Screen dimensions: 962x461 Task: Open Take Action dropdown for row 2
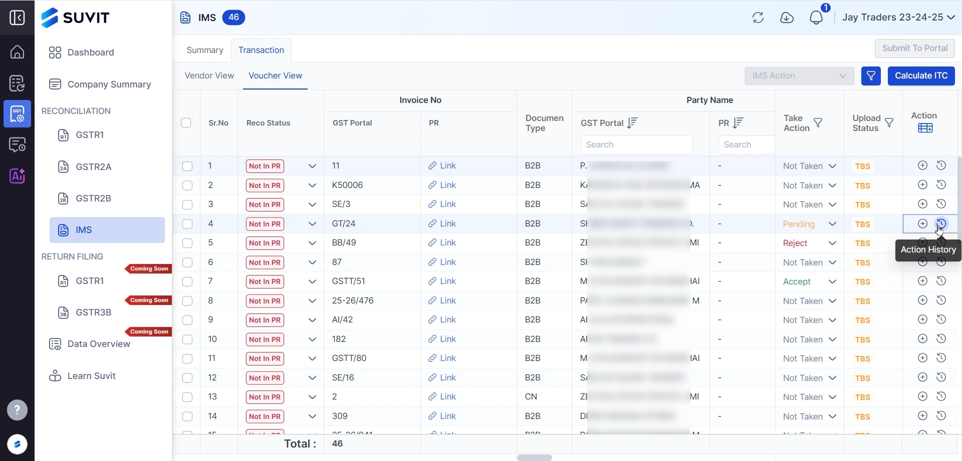click(810, 185)
